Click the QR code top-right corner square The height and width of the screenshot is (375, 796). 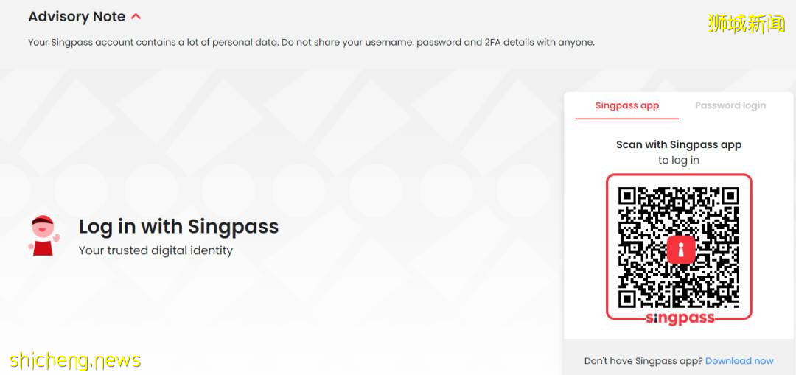pos(730,196)
